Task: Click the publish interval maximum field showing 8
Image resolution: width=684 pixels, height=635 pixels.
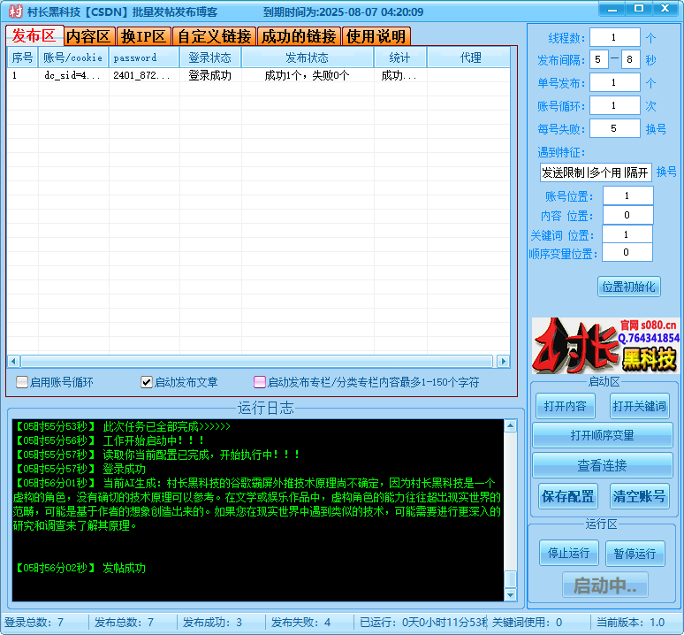Action: pos(631,60)
